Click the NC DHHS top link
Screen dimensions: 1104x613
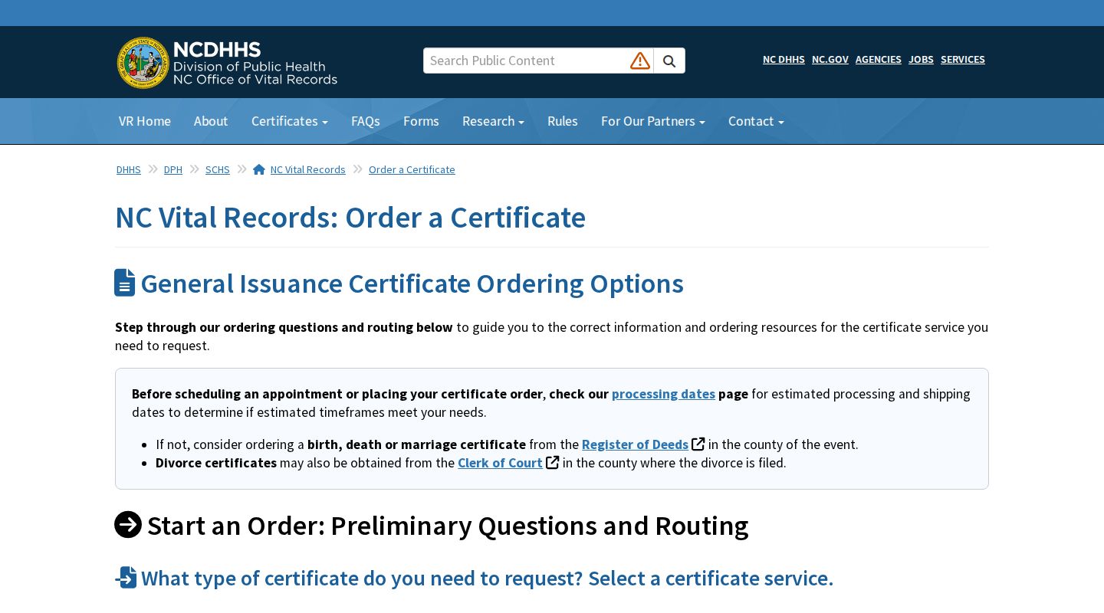[x=784, y=59]
